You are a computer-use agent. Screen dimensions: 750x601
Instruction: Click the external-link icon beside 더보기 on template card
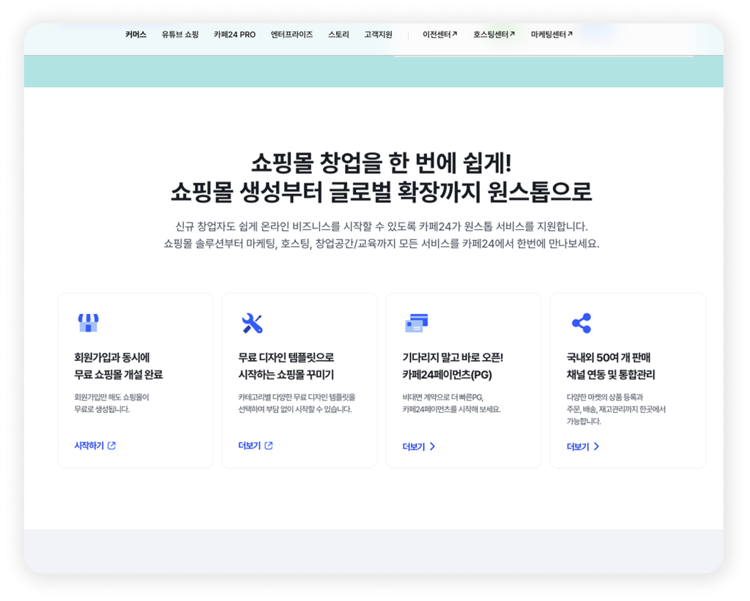tap(269, 445)
